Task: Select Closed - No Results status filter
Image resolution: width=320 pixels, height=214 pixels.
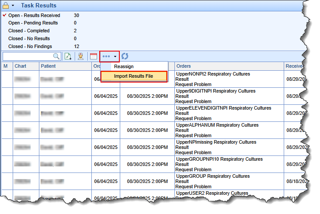Action: click(x=29, y=38)
